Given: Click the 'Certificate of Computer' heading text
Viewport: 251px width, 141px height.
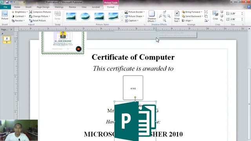Looking at the screenshot, I should click(133, 57).
